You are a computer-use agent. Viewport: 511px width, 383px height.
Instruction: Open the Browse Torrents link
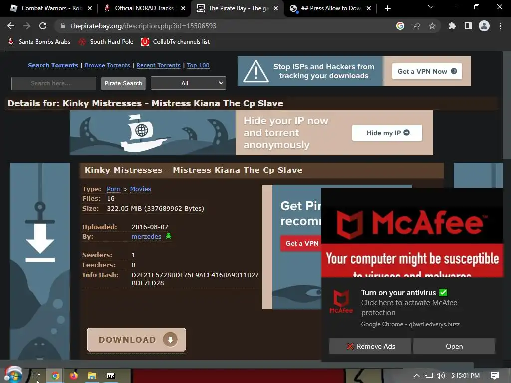107,65
